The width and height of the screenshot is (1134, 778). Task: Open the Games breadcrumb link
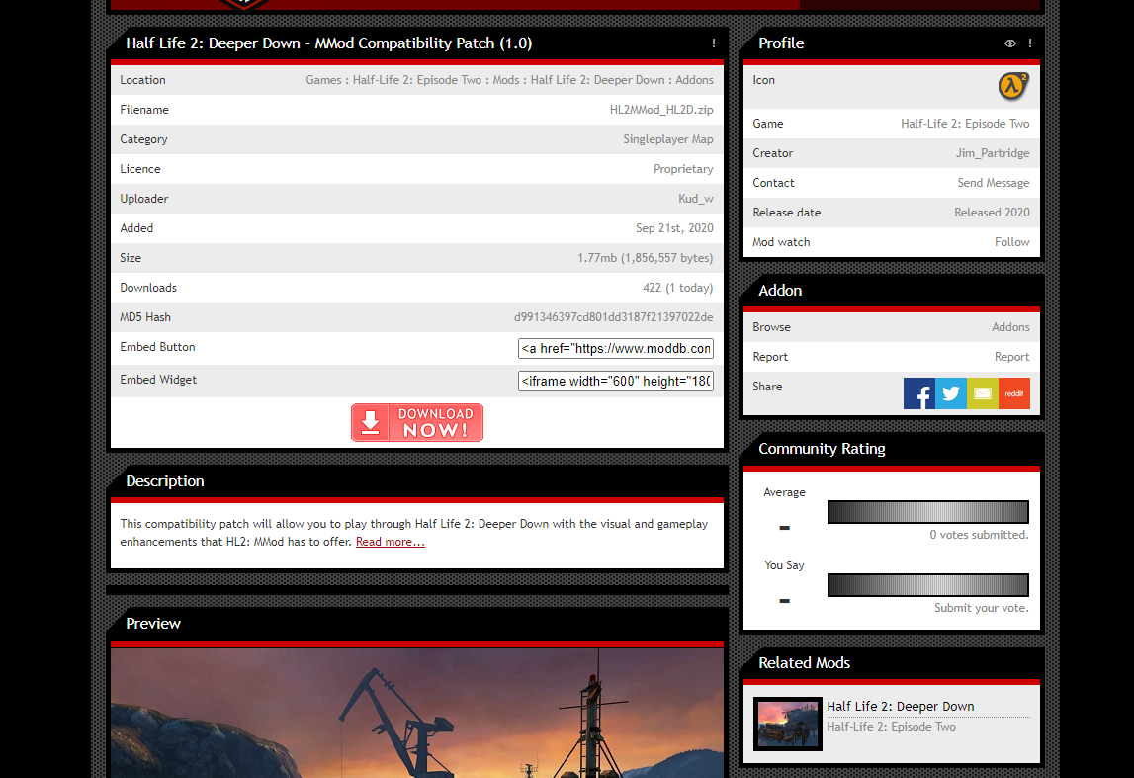click(323, 80)
